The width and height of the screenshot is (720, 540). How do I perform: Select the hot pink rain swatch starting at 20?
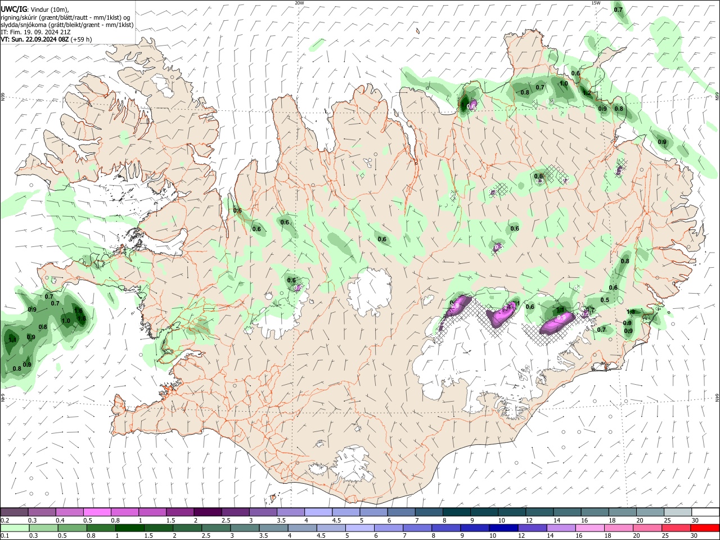pyautogui.click(x=647, y=528)
